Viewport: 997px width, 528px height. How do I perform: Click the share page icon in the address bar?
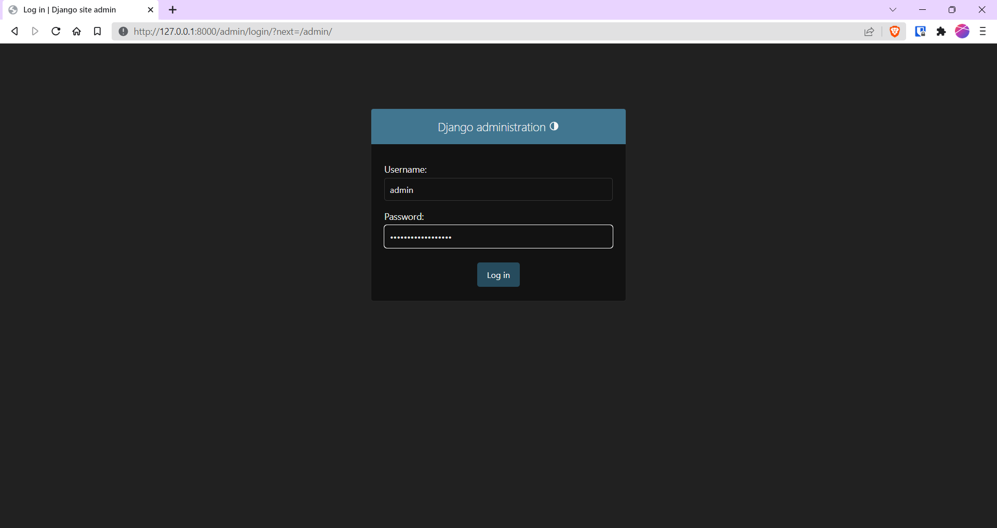click(869, 32)
